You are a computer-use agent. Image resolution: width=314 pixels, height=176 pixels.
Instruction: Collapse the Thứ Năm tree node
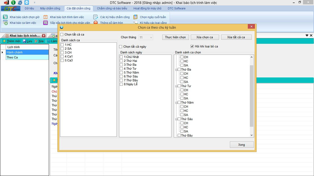tap(176, 103)
